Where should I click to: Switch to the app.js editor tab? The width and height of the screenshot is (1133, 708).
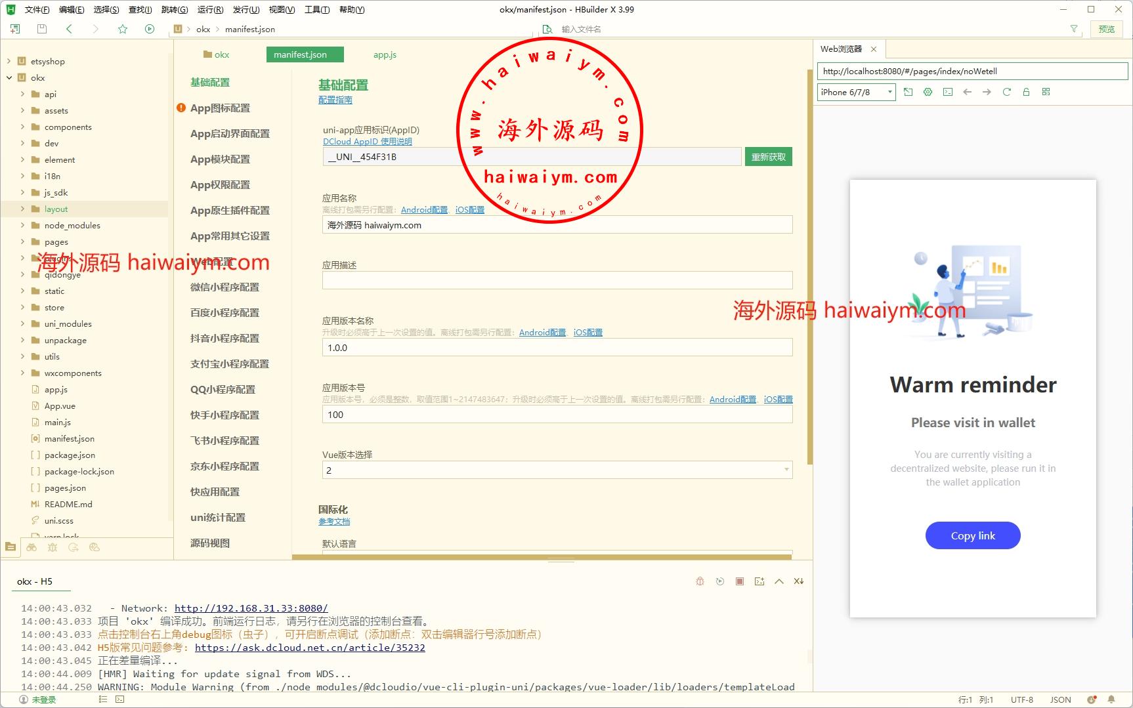click(x=385, y=55)
